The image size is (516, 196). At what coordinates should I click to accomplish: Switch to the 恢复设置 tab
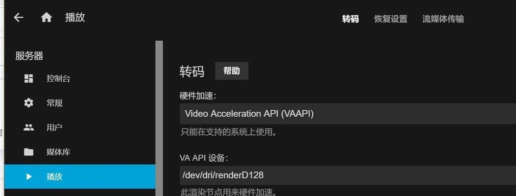pyautogui.click(x=391, y=19)
